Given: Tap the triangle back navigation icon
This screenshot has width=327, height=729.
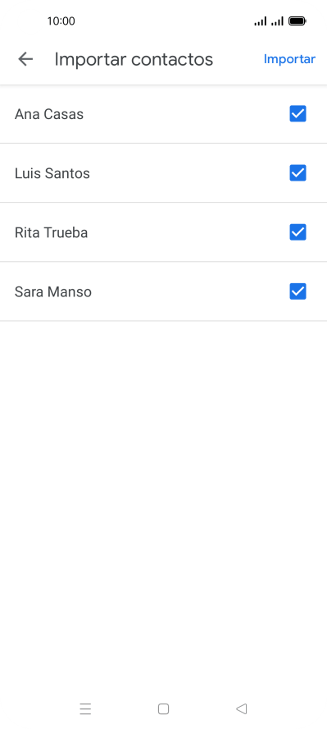Looking at the screenshot, I should 241,709.
